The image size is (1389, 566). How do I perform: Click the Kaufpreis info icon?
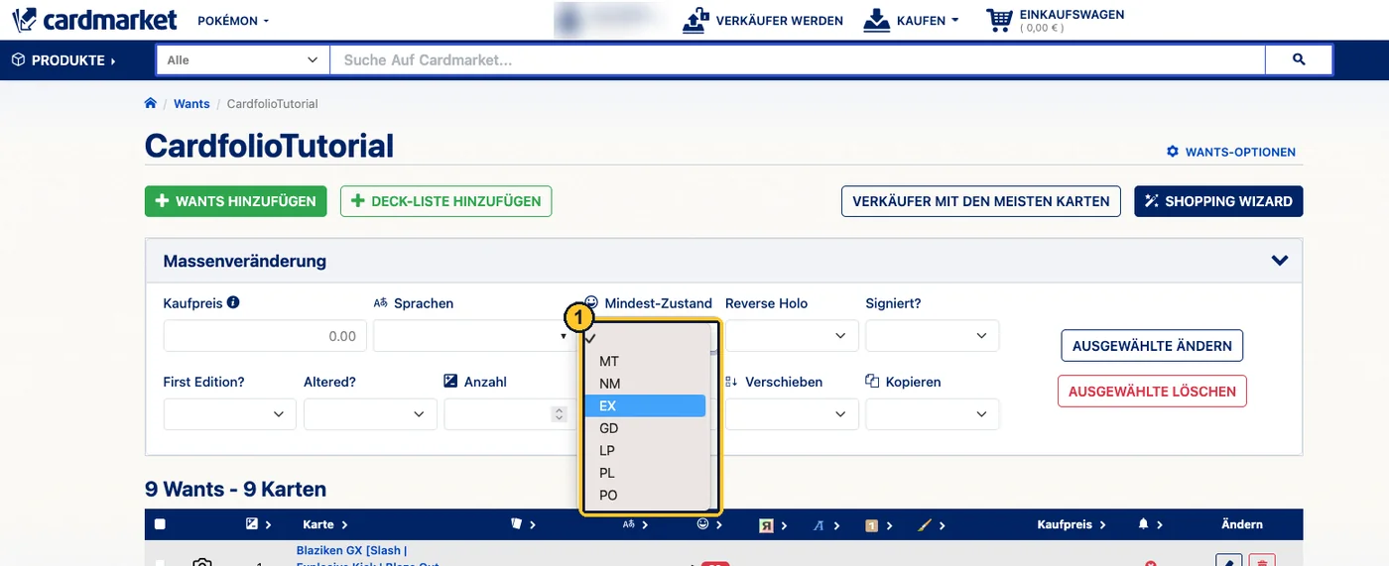pos(233,302)
